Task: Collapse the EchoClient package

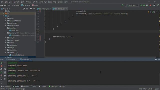Action: (5, 28)
